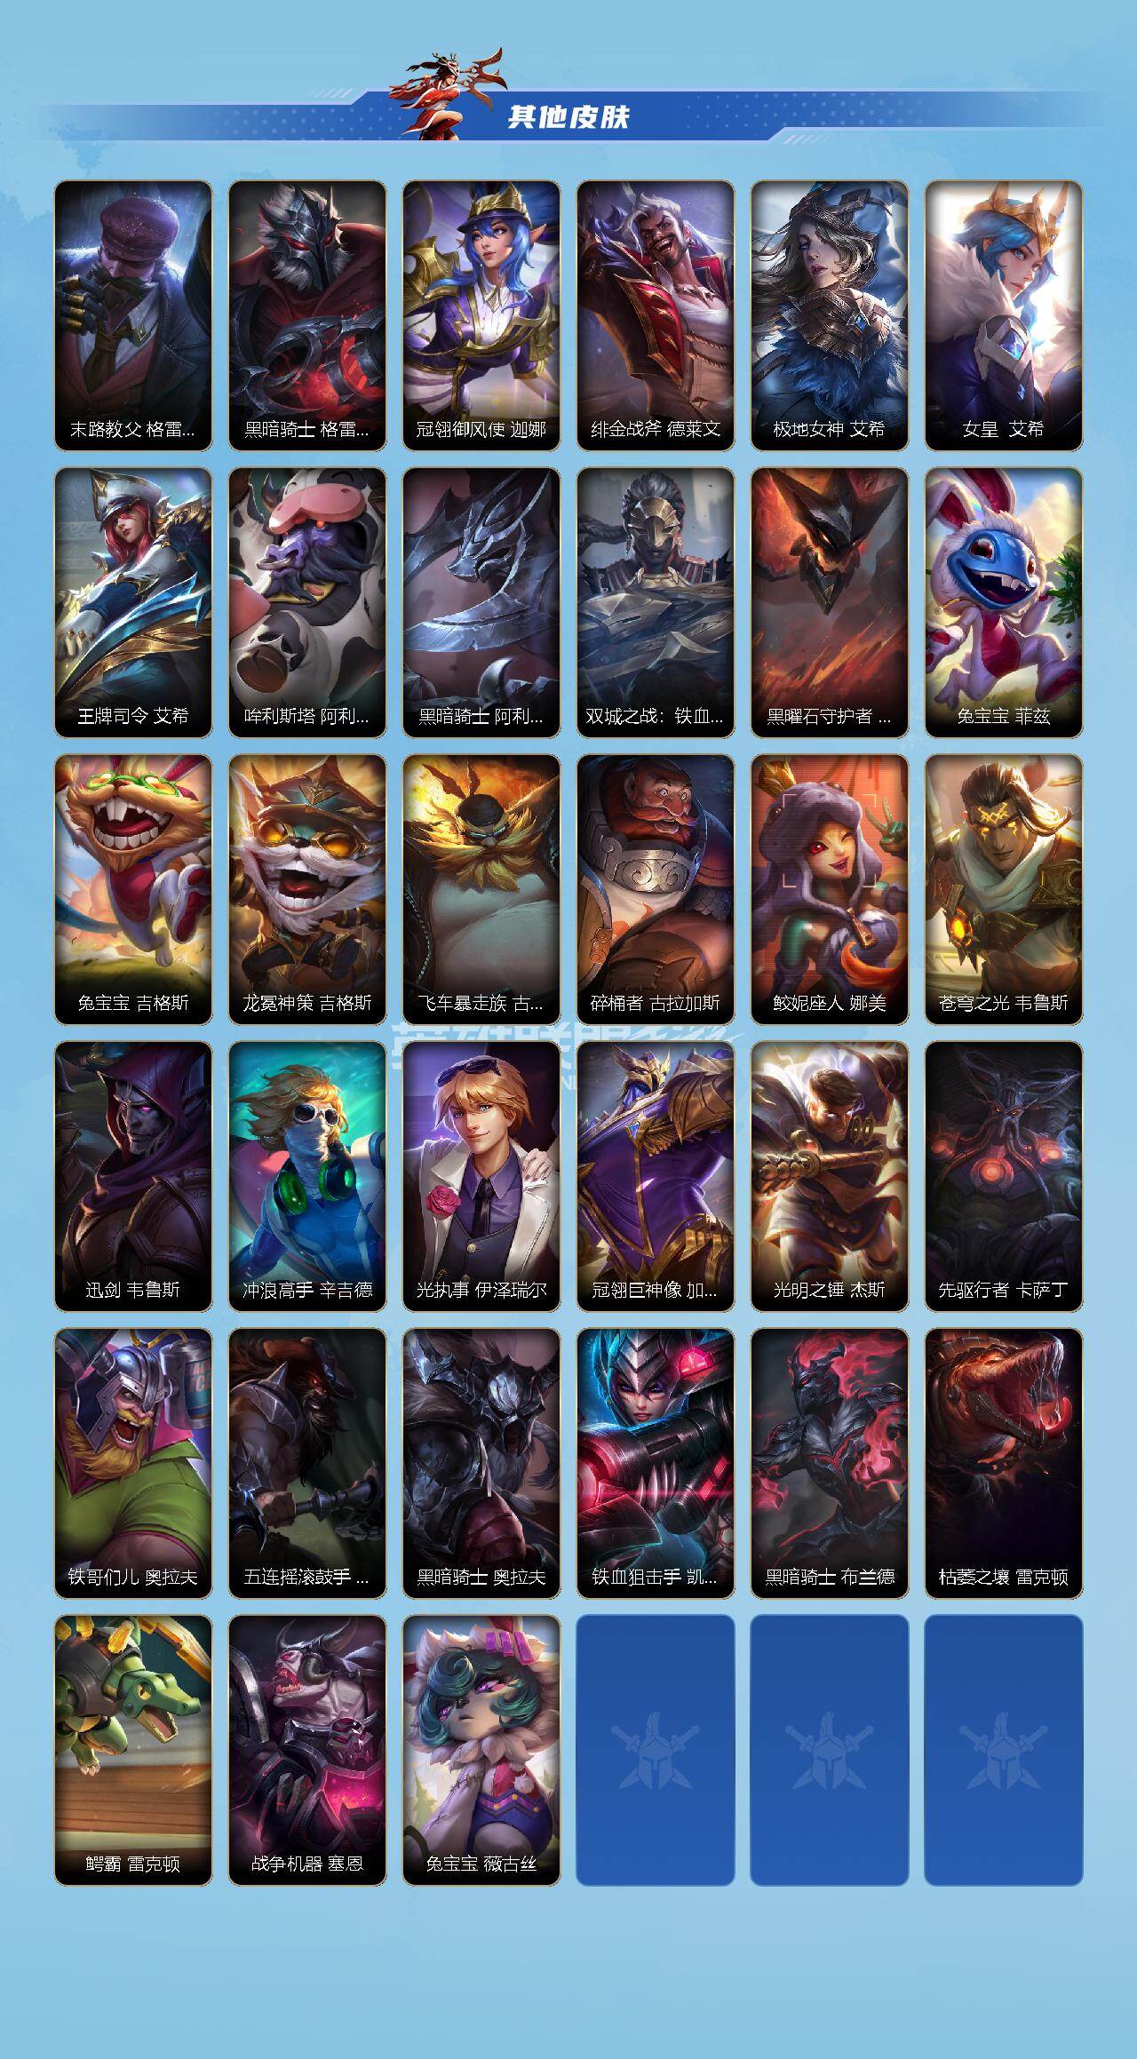Open the 冲浪高手 辛吉德 skin

[x=307, y=1176]
